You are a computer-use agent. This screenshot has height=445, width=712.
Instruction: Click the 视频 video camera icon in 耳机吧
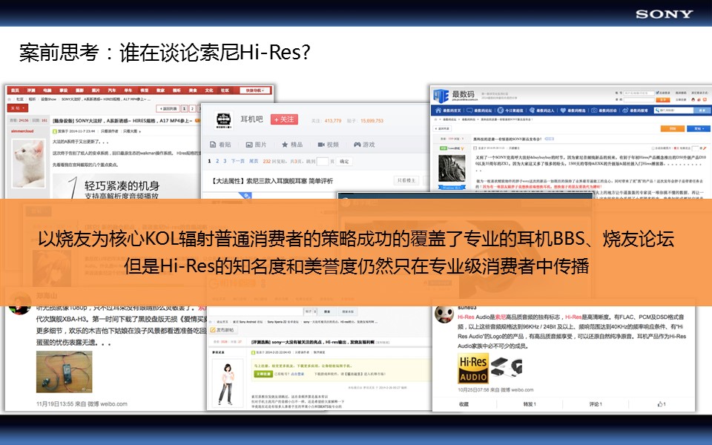pyautogui.click(x=321, y=145)
